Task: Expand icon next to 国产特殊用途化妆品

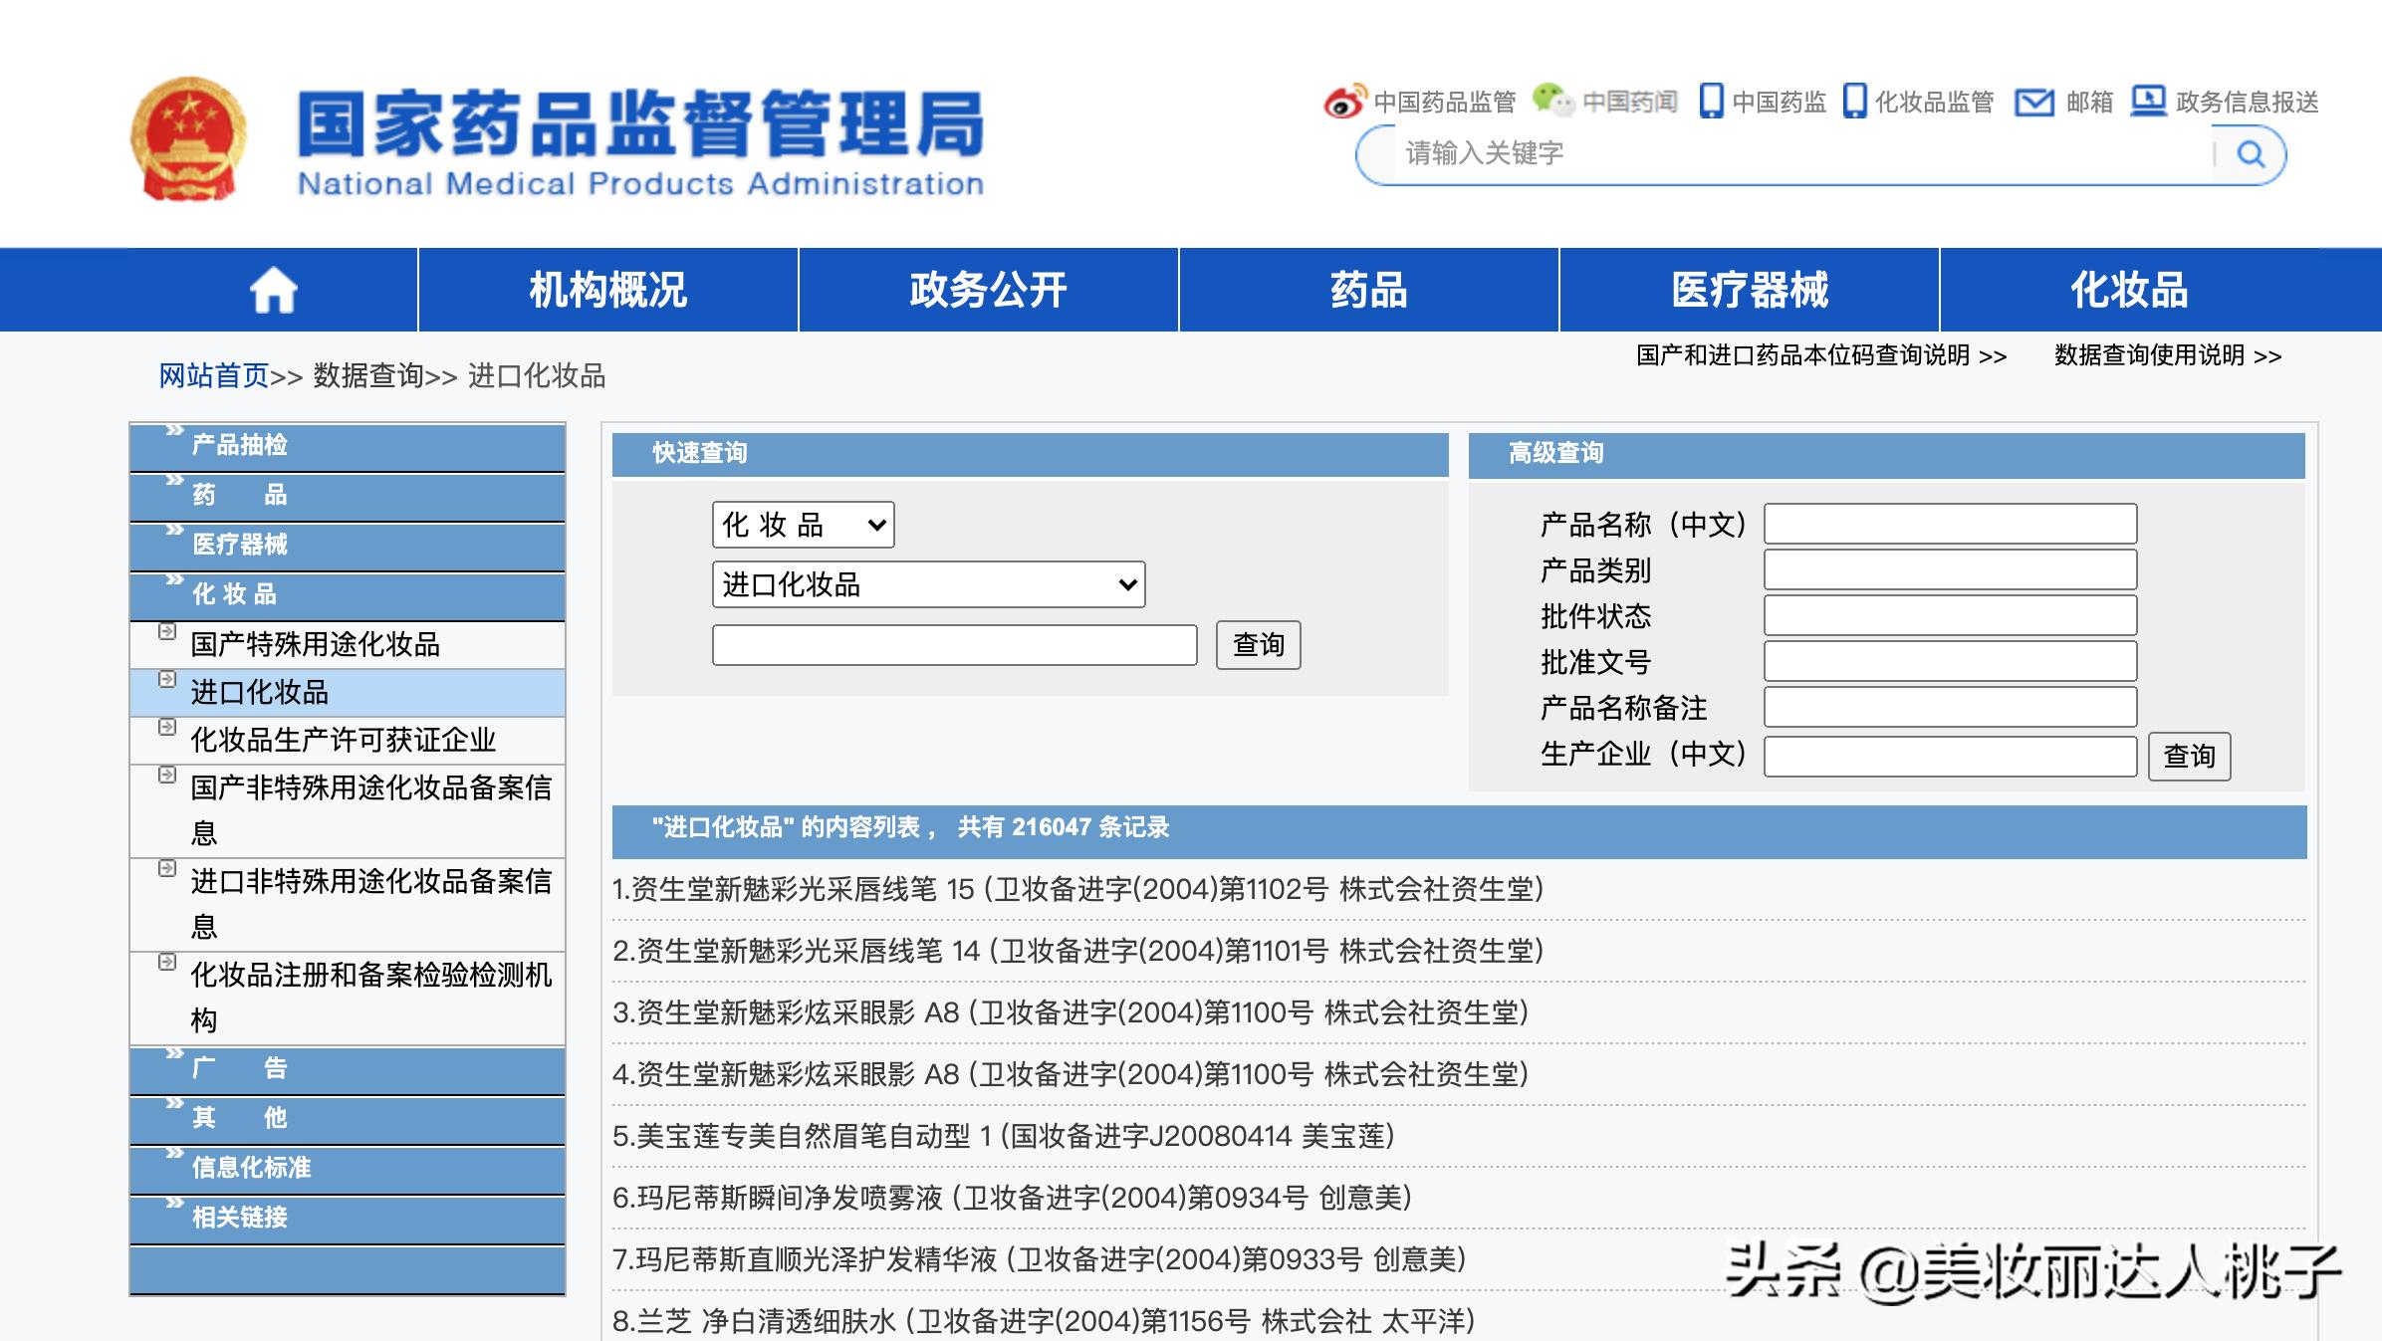Action: click(167, 632)
